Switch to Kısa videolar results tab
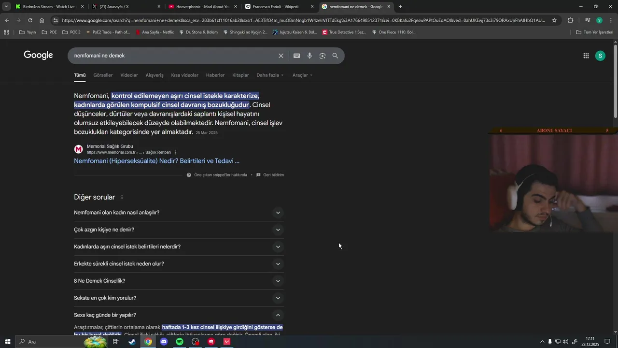The image size is (618, 348). point(184,75)
